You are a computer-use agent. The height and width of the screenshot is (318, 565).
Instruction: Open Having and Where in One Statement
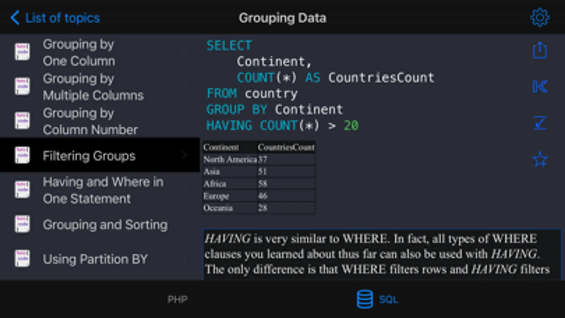pyautogui.click(x=100, y=190)
